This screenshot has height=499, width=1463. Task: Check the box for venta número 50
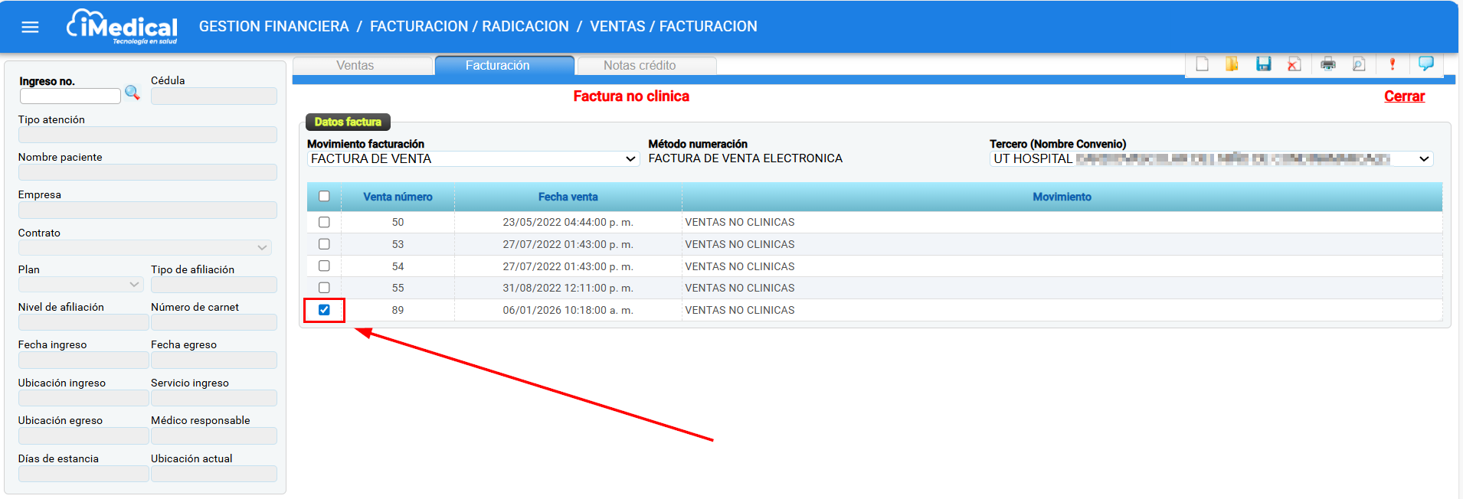[x=324, y=222]
